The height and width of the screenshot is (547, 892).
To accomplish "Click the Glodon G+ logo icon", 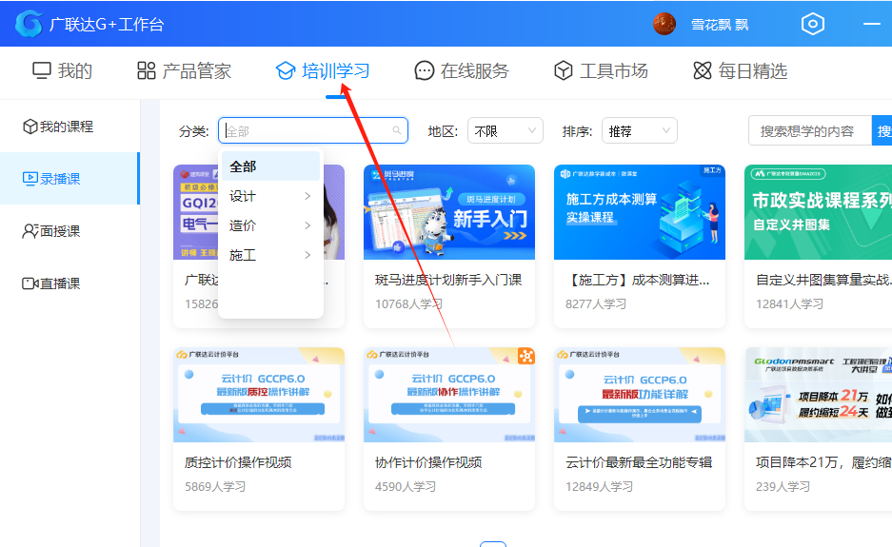I will coord(29,24).
